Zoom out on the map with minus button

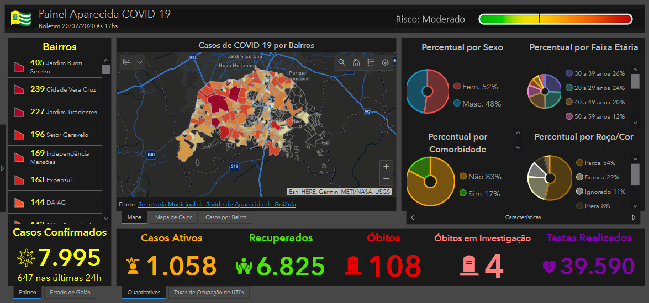tap(386, 178)
